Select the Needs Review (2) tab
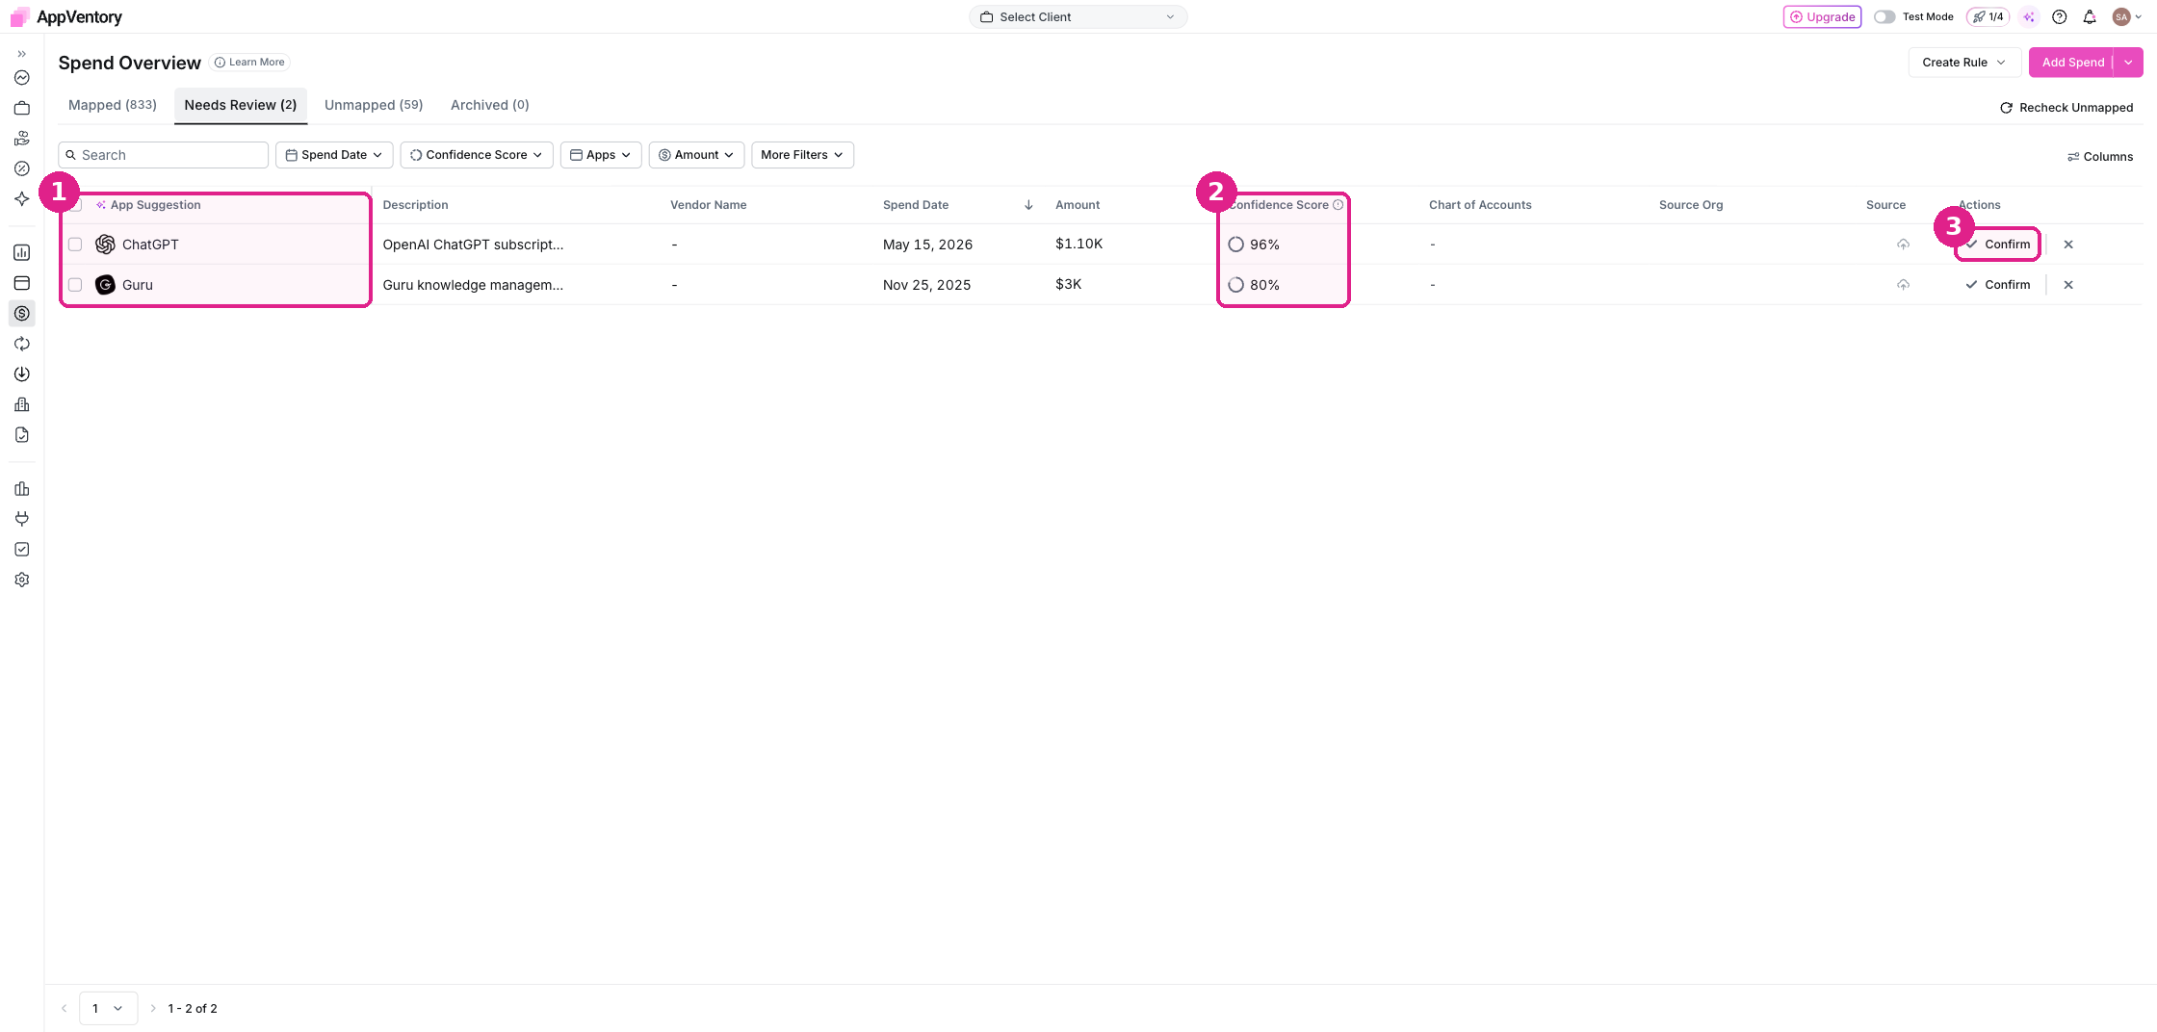Screen dimensions: 2157x1032 241,105
